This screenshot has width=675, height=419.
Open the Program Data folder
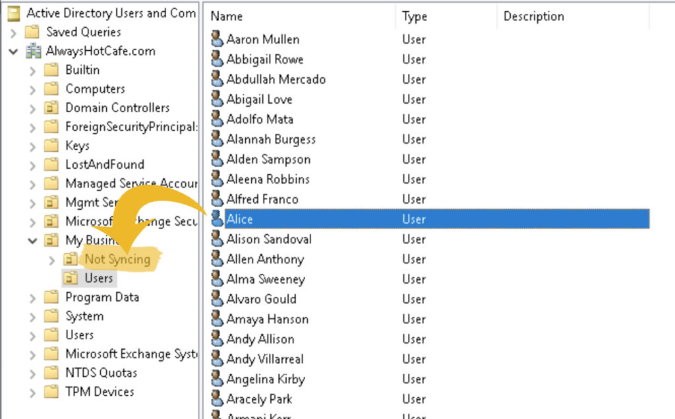point(53,297)
